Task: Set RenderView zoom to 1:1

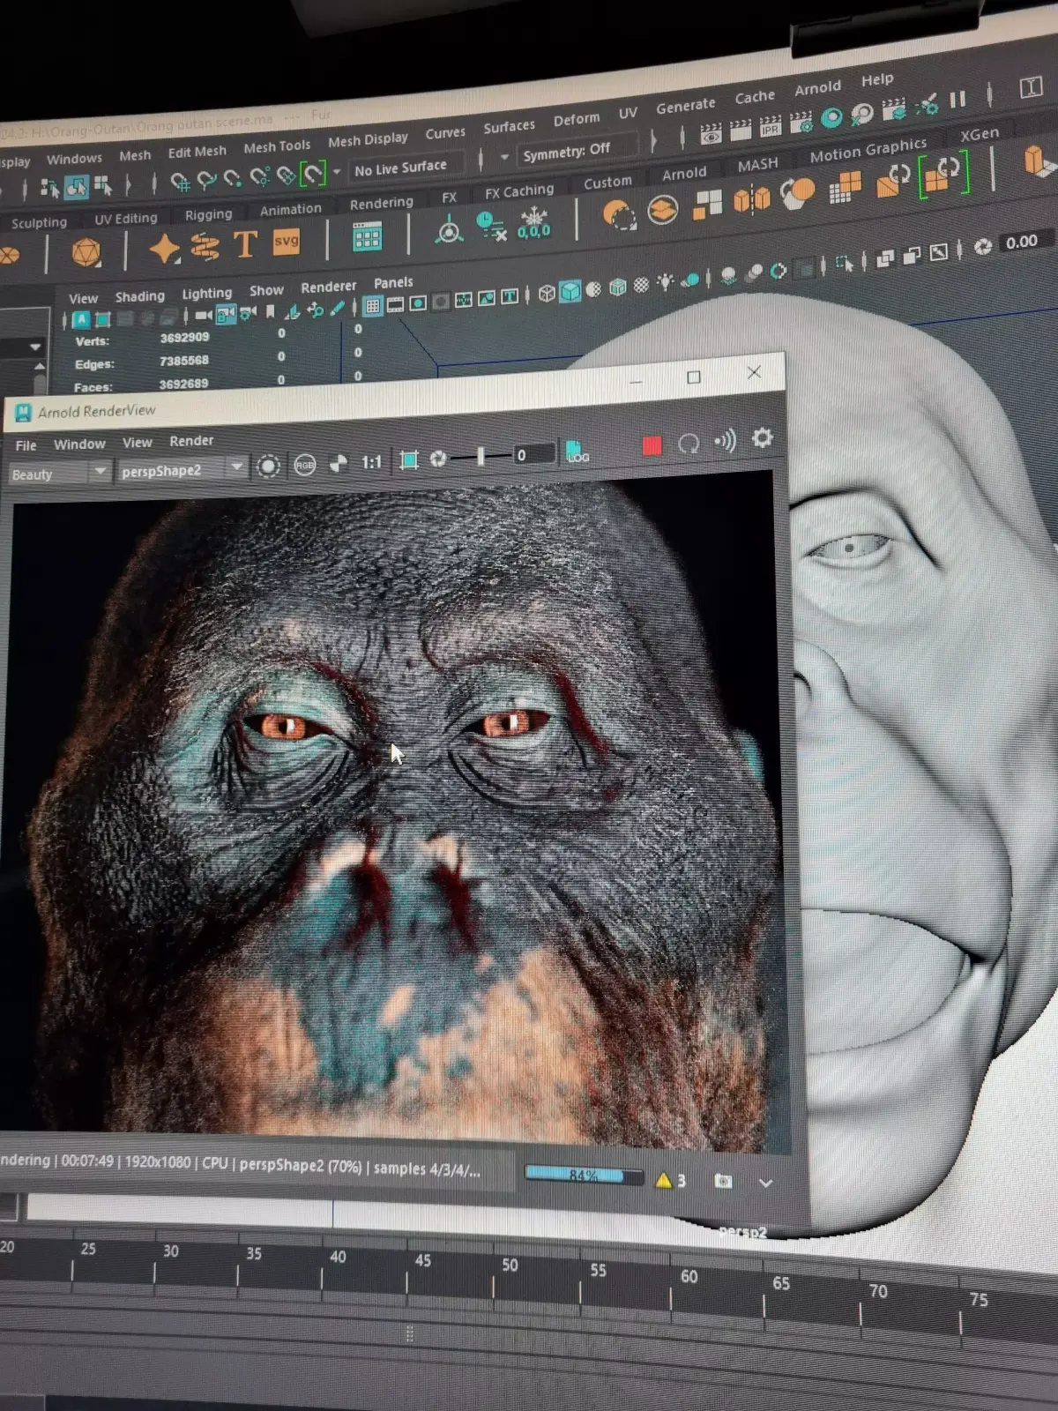Action: point(372,462)
